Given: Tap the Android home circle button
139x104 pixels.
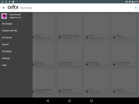Looking at the screenshot, I should [69, 101].
